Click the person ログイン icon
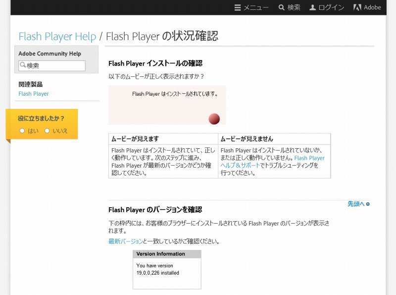Screen dimensions: 396x295 pyautogui.click(x=312, y=7)
